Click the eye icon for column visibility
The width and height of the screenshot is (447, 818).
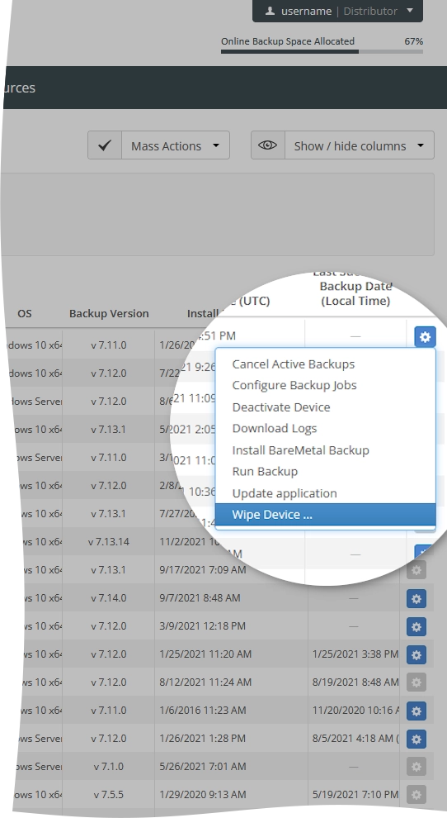click(268, 145)
